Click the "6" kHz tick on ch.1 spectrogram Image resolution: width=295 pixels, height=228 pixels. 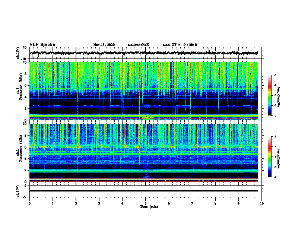pyautogui.click(x=26, y=85)
